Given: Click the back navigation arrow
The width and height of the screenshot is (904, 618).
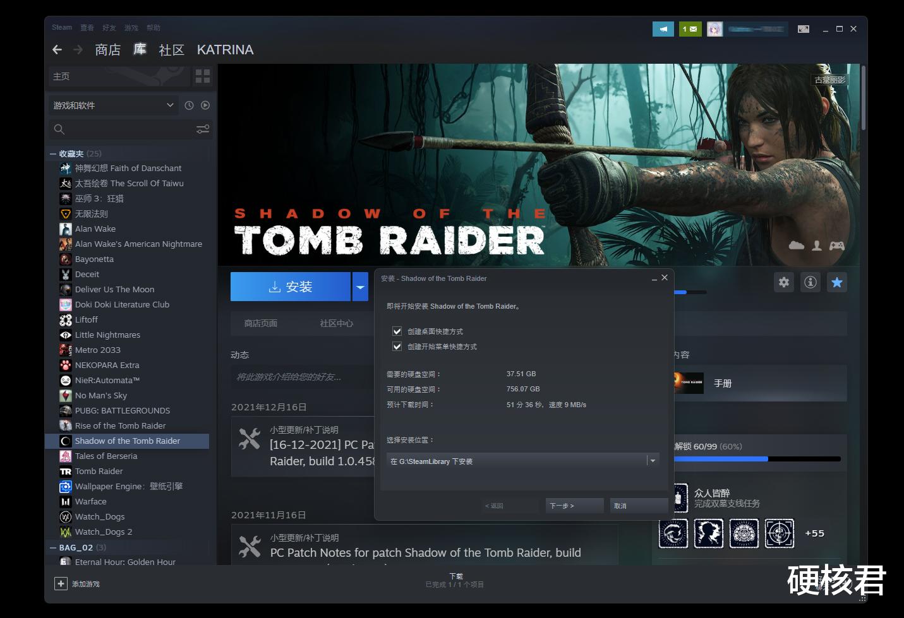Looking at the screenshot, I should (57, 50).
